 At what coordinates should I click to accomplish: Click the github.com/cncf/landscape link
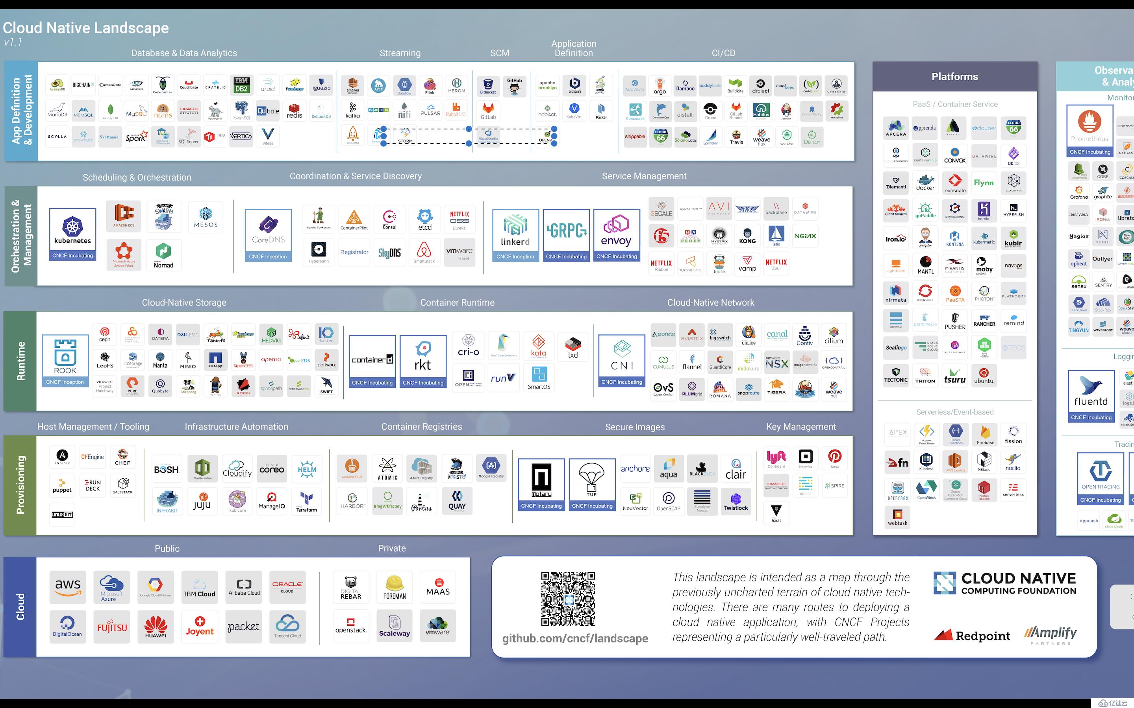click(575, 639)
